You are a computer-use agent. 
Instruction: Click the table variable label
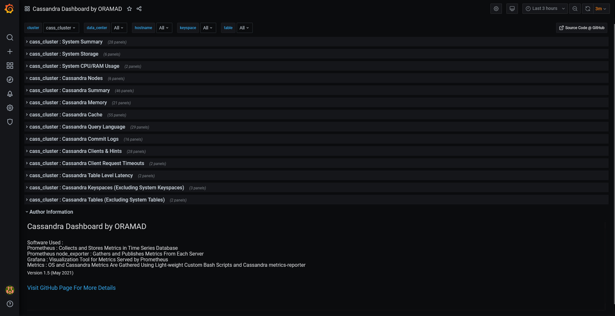(228, 28)
